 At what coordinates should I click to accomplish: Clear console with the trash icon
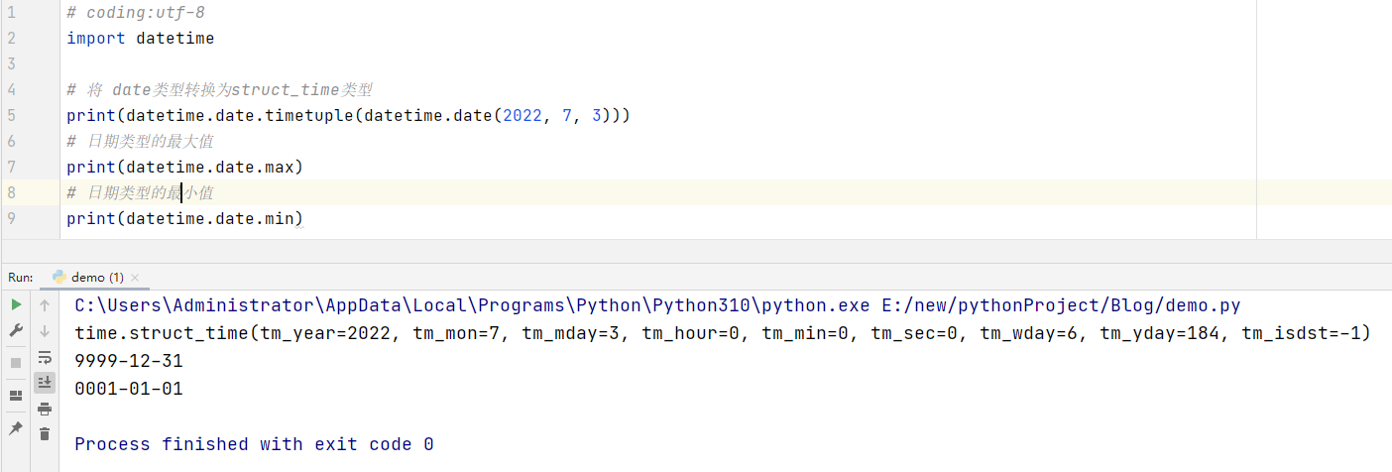coord(45,433)
